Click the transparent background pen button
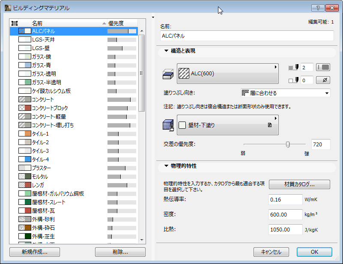343x264 pixels. pyautogui.click(x=323, y=80)
